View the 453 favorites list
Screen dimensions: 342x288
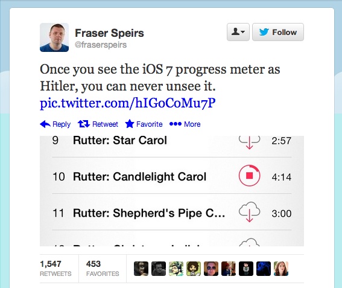(103, 268)
